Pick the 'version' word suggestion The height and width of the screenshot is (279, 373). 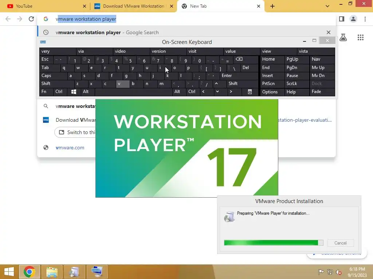tap(168, 51)
